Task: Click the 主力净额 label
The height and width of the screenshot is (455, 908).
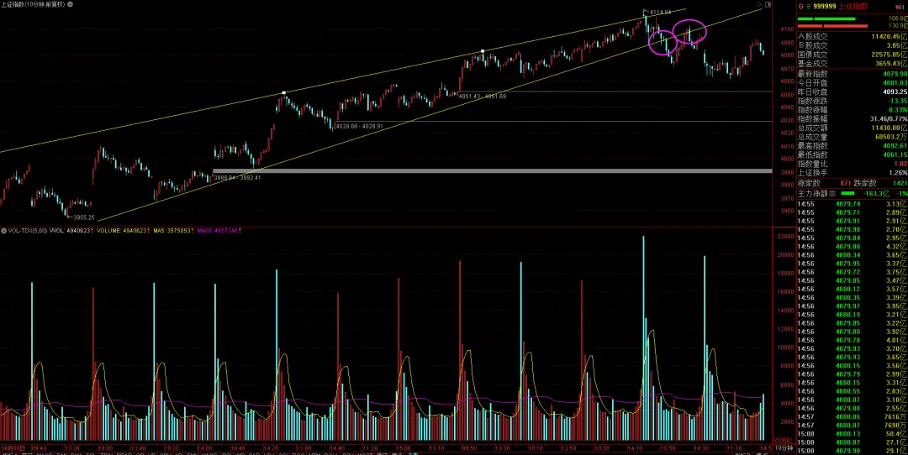Action: pos(812,192)
